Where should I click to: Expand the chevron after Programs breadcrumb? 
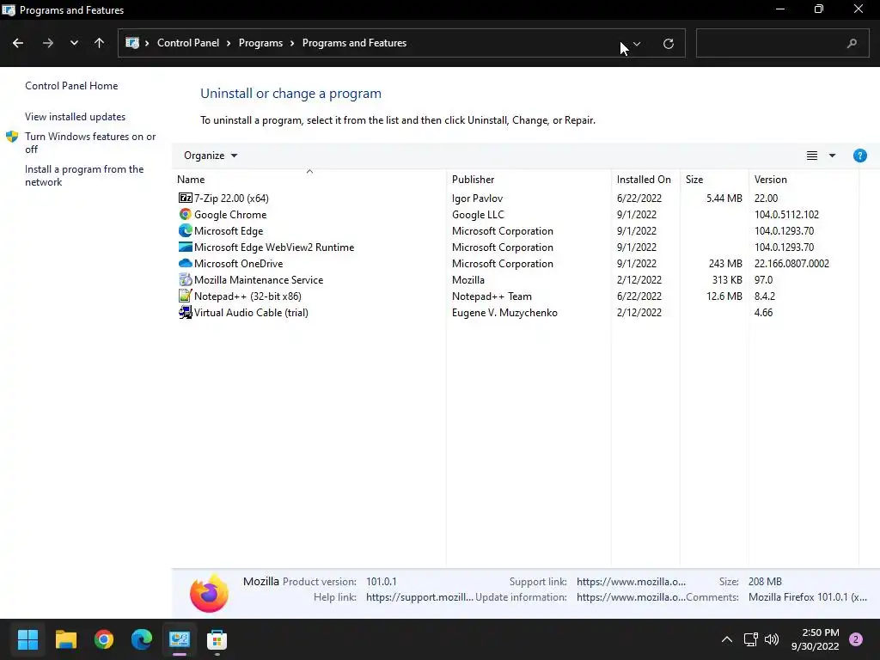[x=292, y=43]
